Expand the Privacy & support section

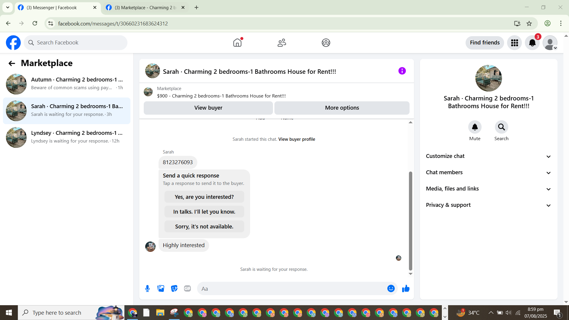488,205
